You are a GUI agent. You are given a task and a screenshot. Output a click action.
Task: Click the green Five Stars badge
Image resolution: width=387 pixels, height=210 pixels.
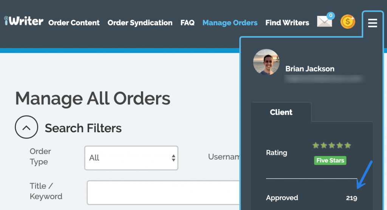coord(330,161)
